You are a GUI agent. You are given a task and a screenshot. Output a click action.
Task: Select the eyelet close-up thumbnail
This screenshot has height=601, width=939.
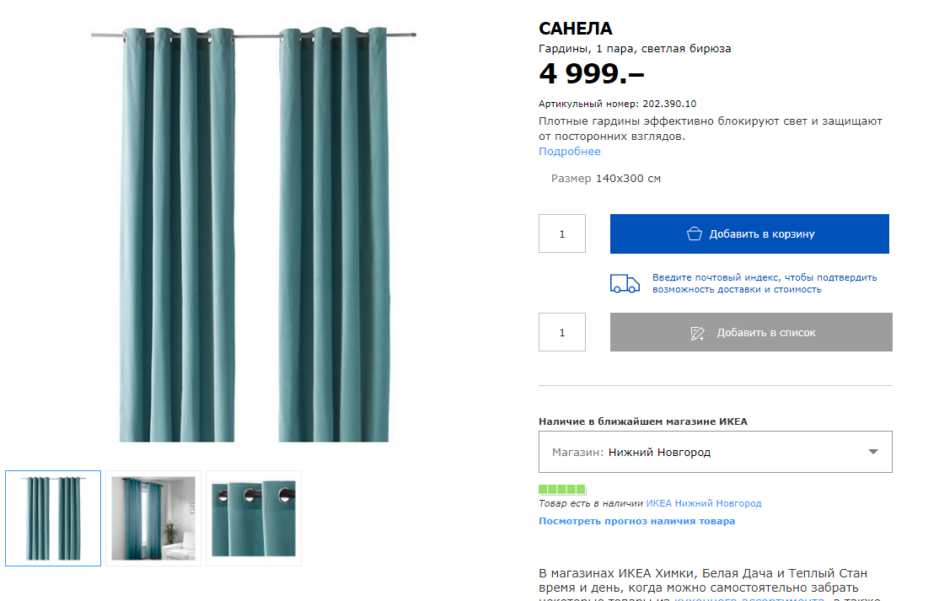point(254,518)
